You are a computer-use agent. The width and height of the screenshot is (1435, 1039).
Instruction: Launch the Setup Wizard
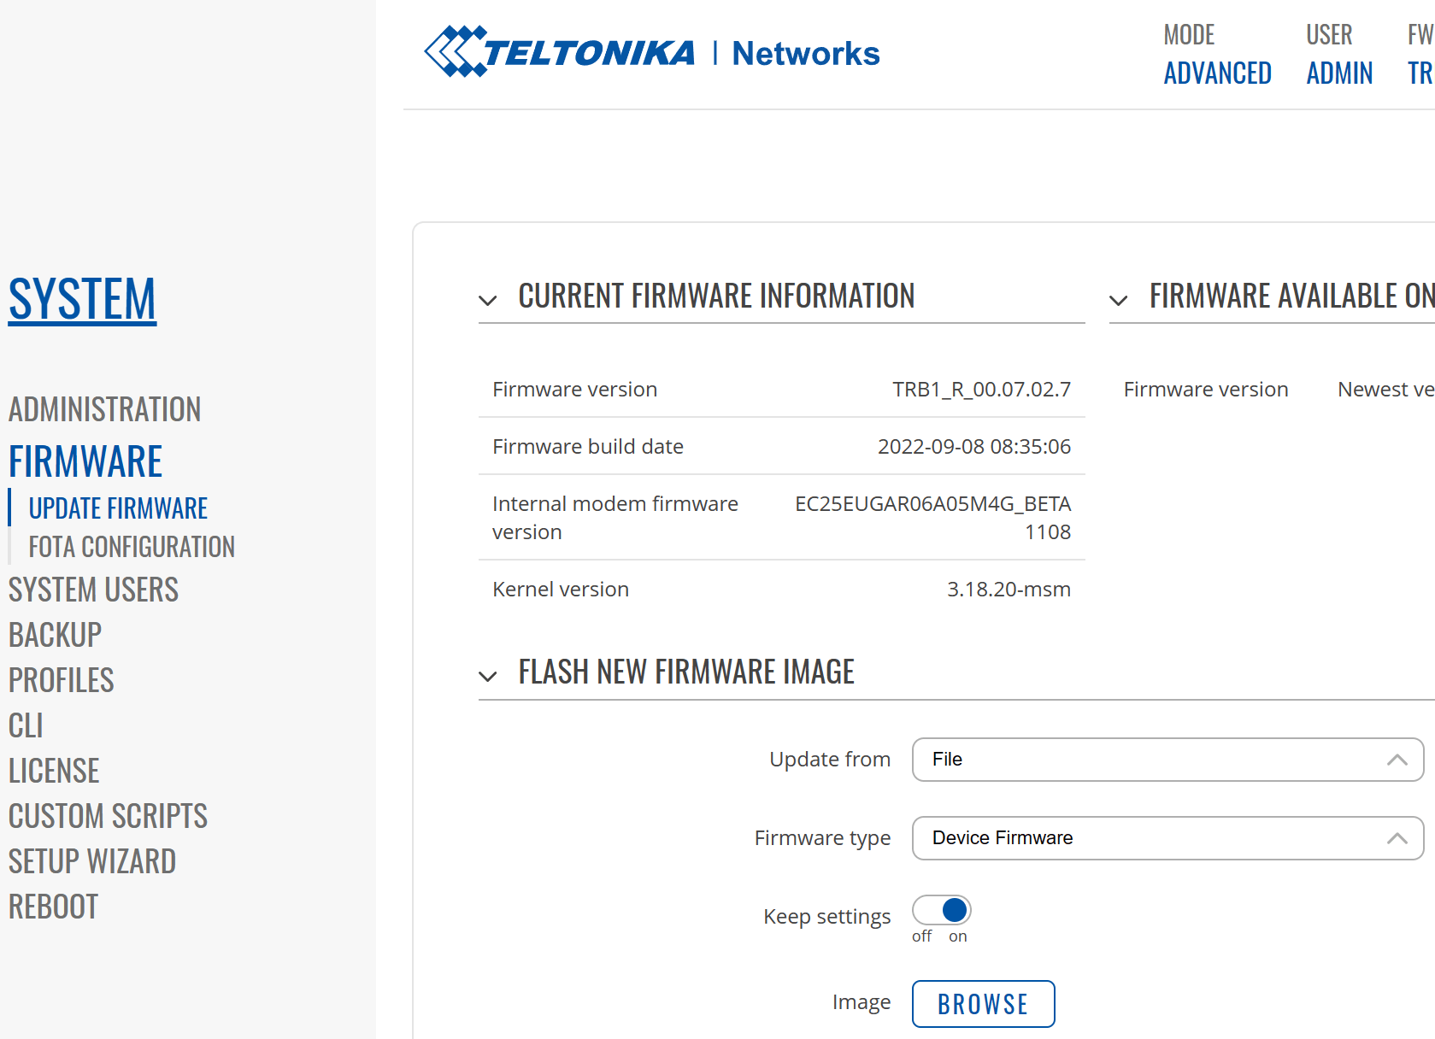pyautogui.click(x=92, y=861)
